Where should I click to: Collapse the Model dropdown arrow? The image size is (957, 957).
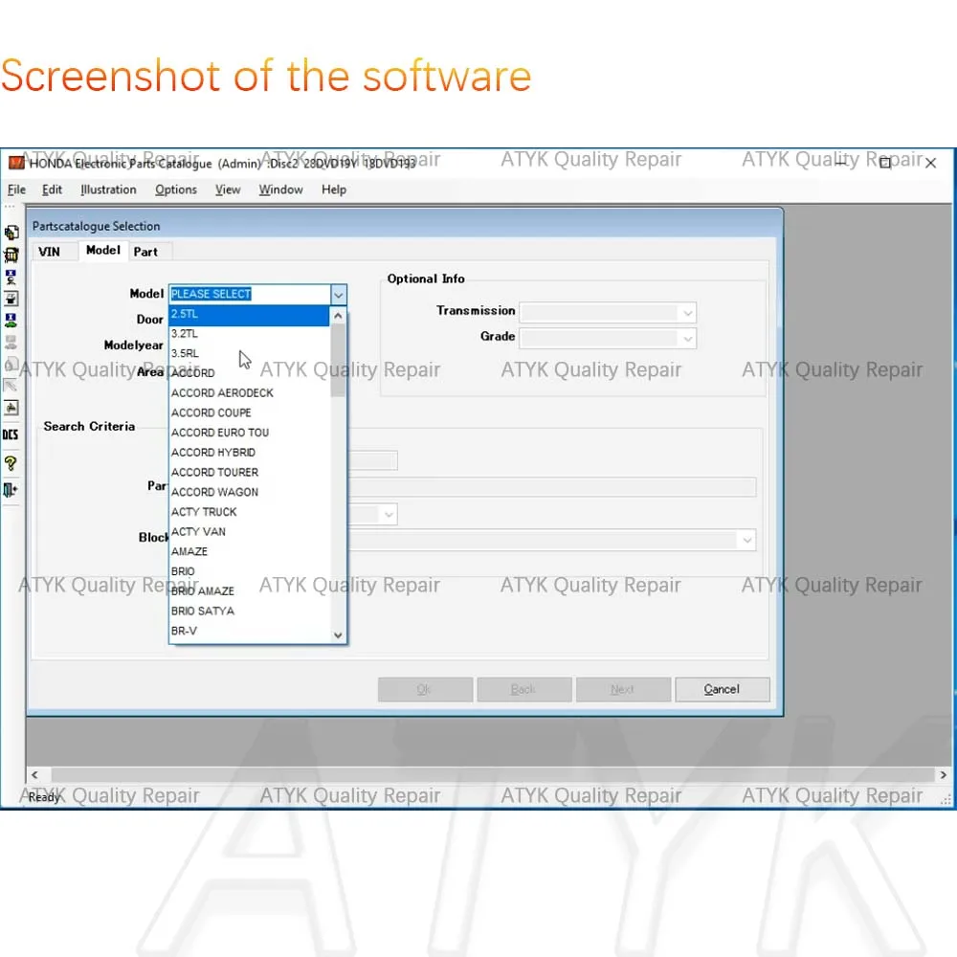pyautogui.click(x=338, y=295)
